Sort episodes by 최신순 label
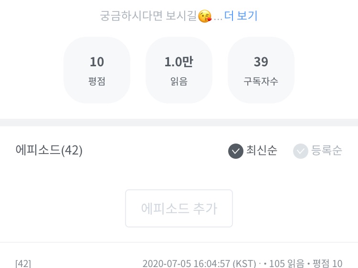Viewport: 358px width, 268px height. (262, 151)
